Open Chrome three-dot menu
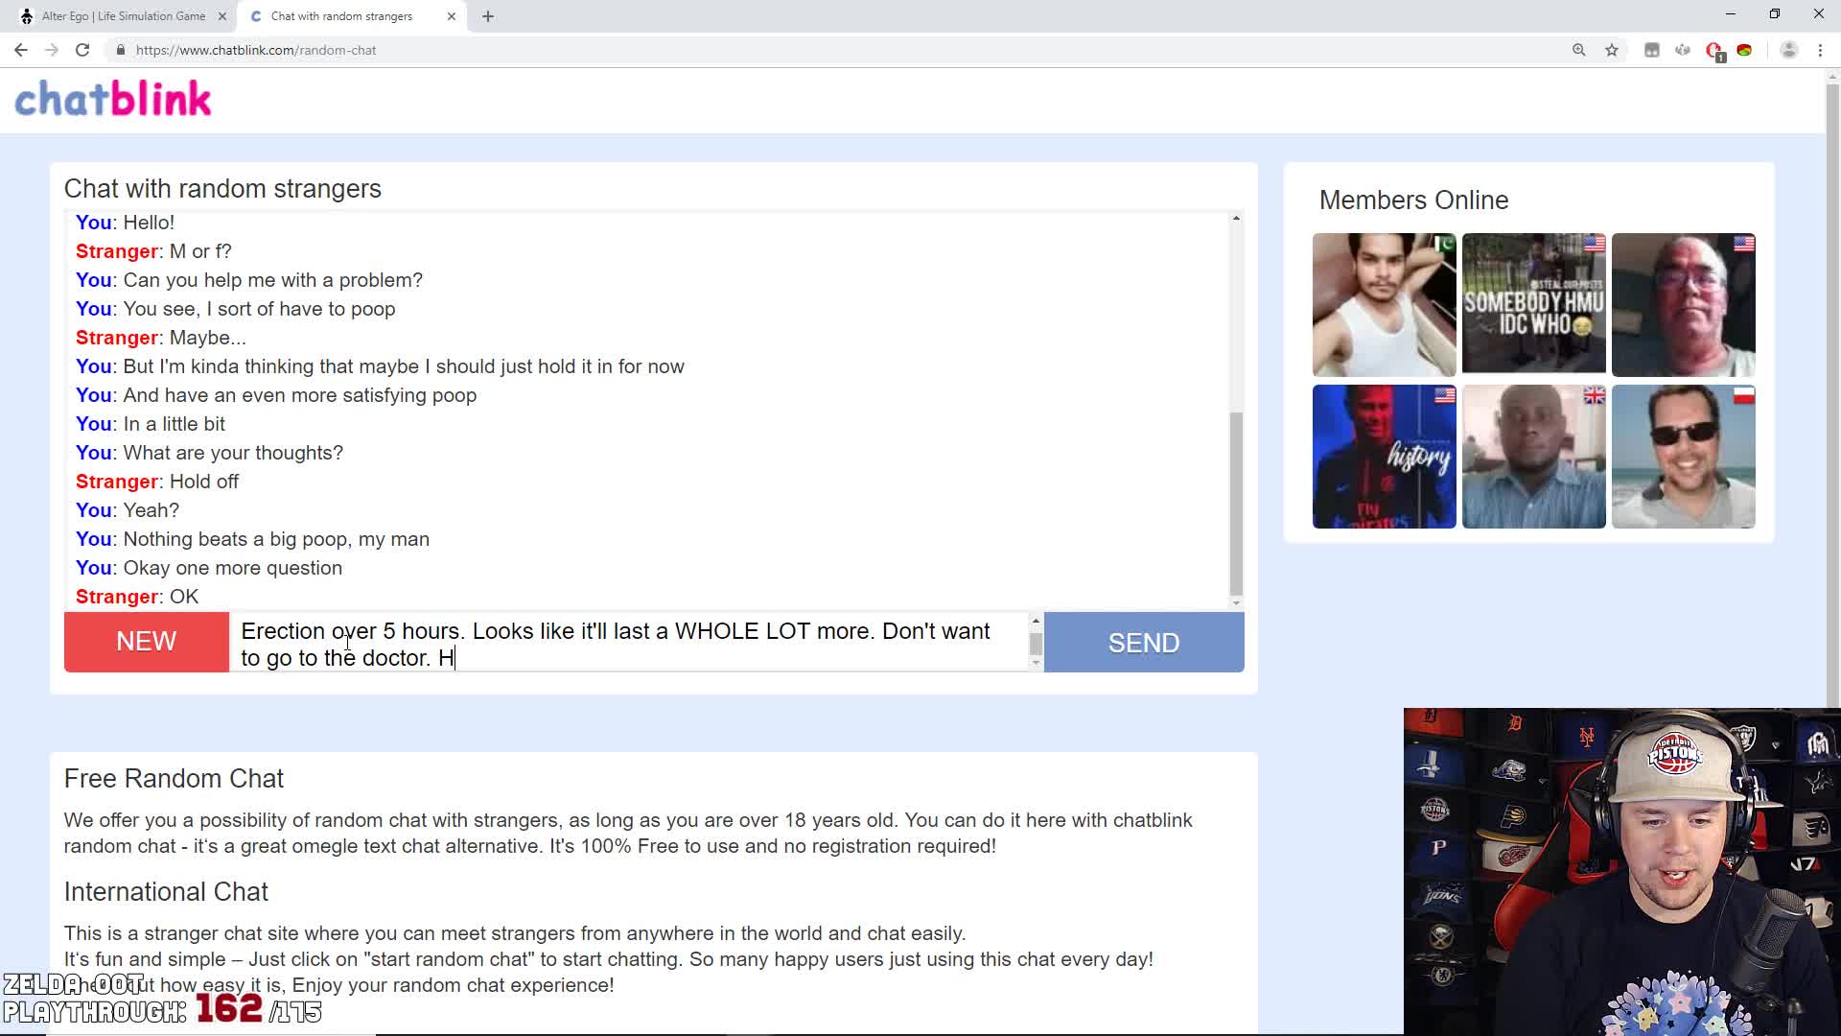The width and height of the screenshot is (1841, 1036). tap(1820, 50)
